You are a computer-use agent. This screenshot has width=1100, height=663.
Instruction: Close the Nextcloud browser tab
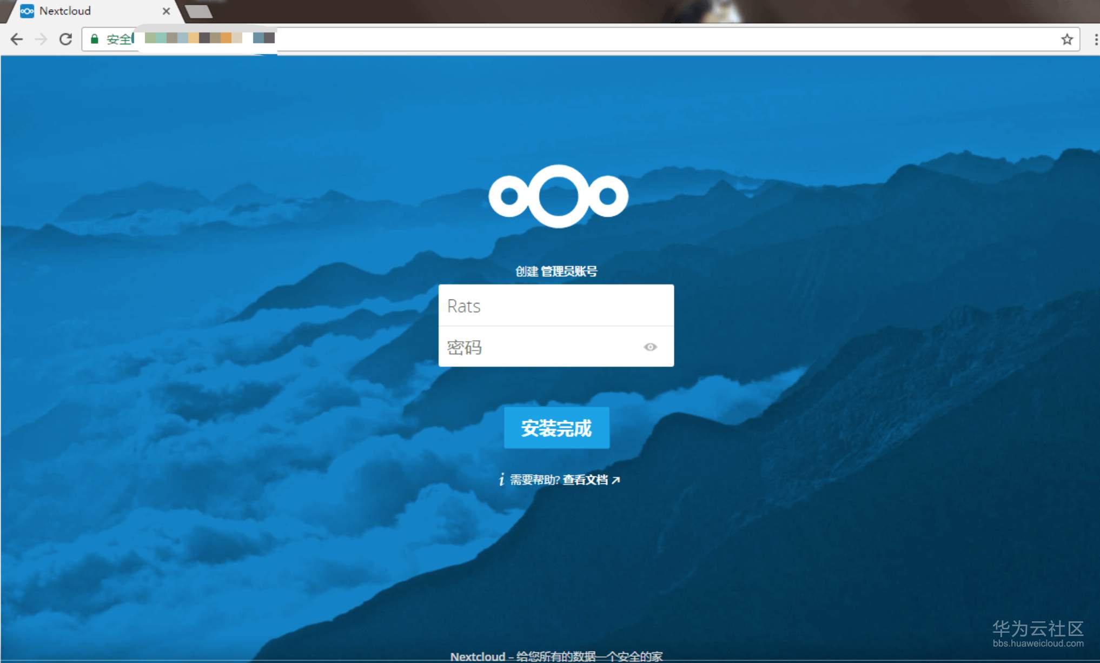coord(166,11)
